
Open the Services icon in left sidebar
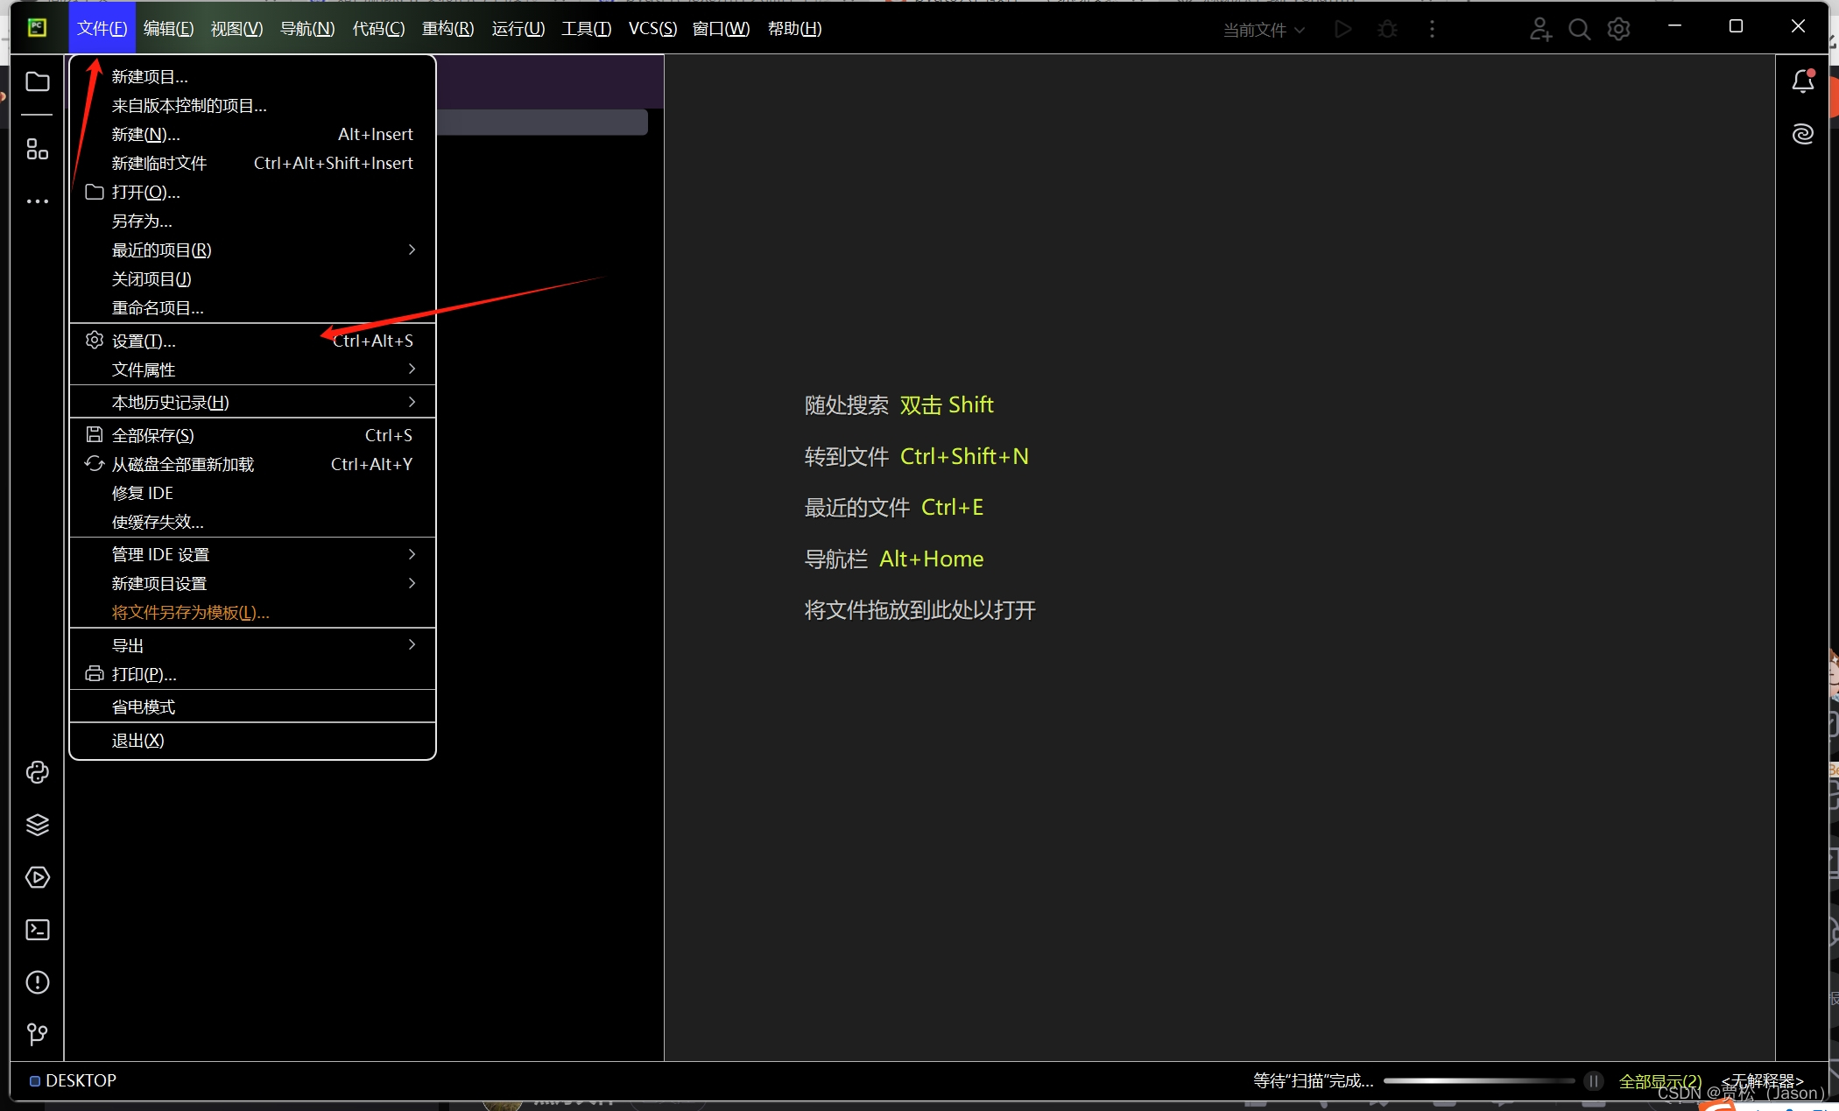point(38,877)
